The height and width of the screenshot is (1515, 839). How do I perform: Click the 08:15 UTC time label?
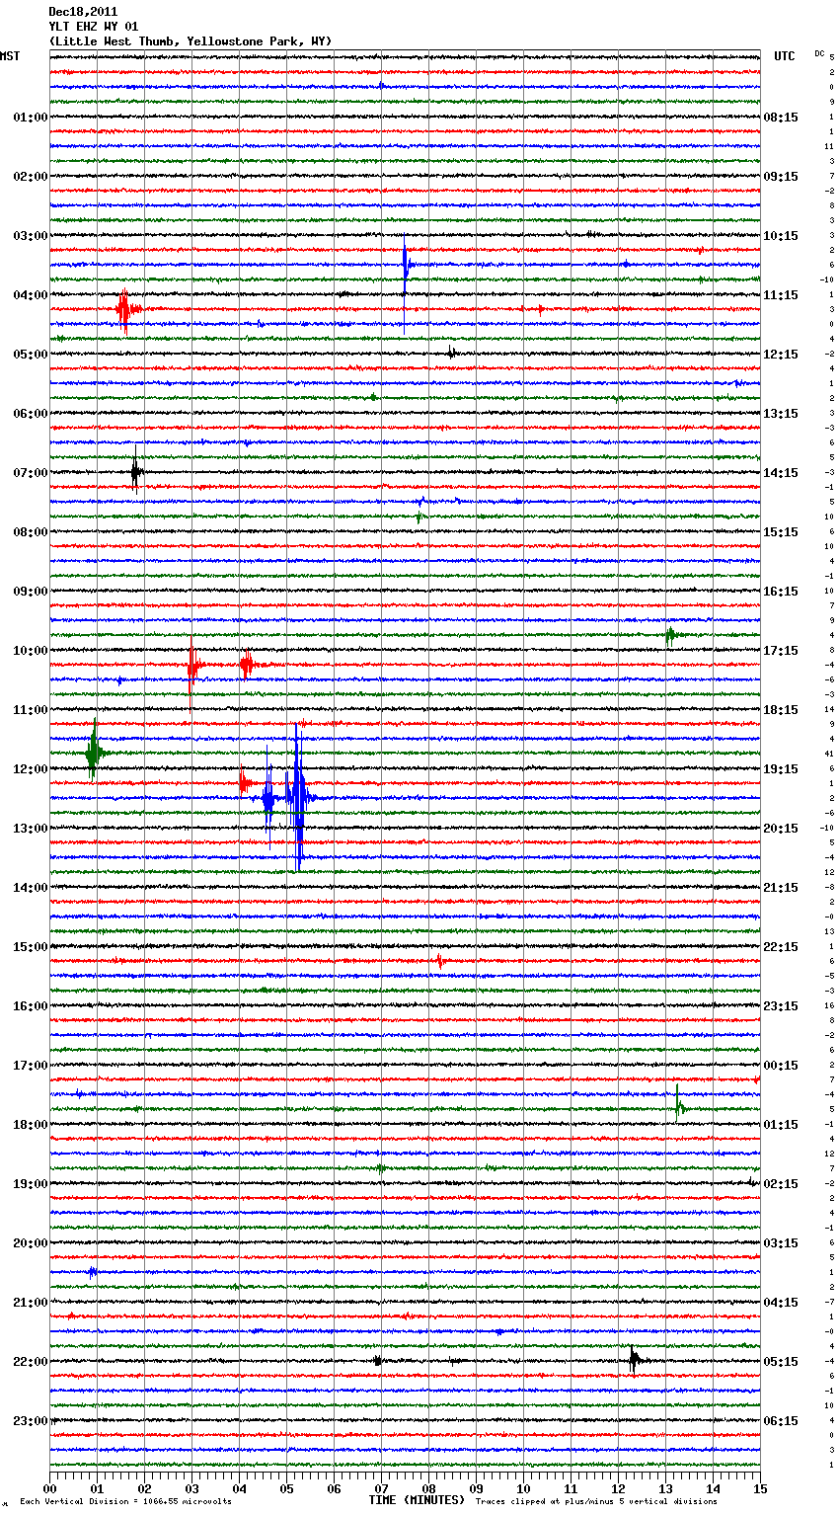point(781,118)
